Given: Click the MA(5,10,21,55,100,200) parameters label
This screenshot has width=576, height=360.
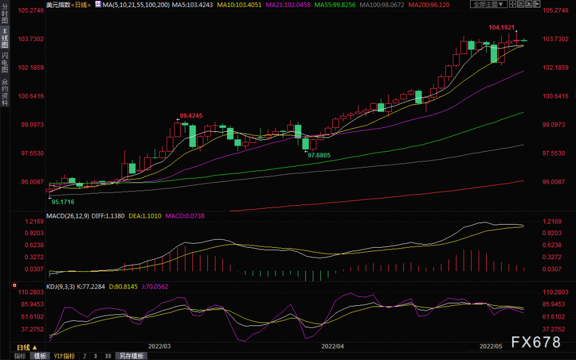Looking at the screenshot, I should (137, 5).
